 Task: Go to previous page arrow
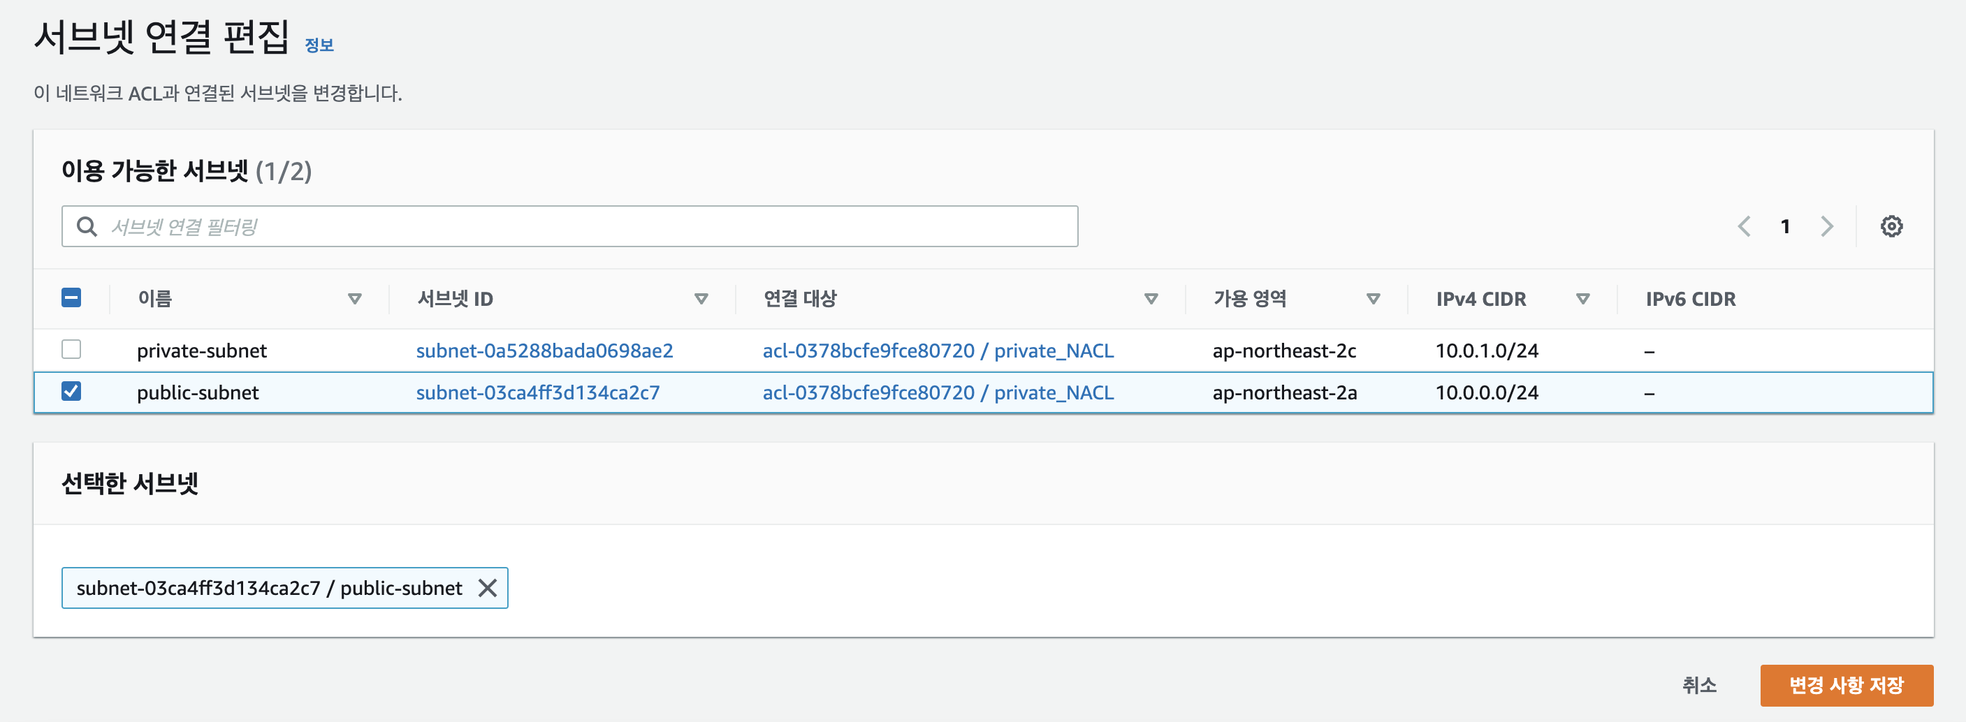pos(1744,226)
